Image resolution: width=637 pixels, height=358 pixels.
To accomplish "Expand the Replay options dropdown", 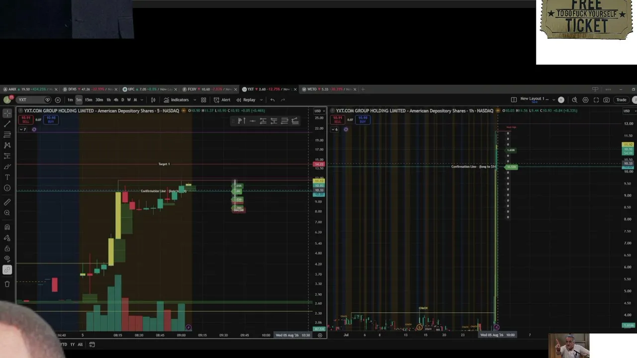I will [261, 100].
